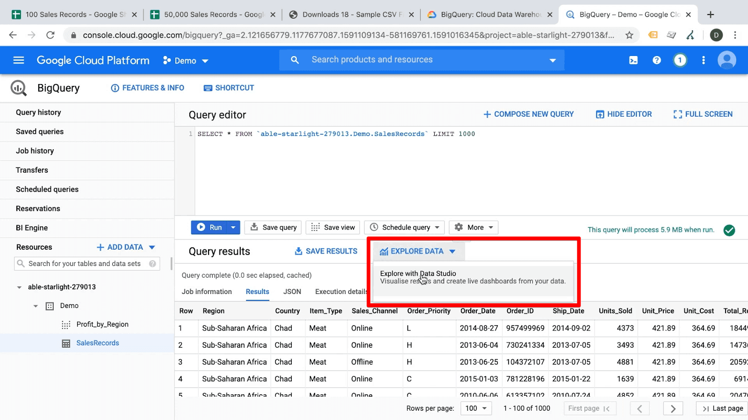Click the BigQuery logo icon
The image size is (748, 420).
click(17, 88)
